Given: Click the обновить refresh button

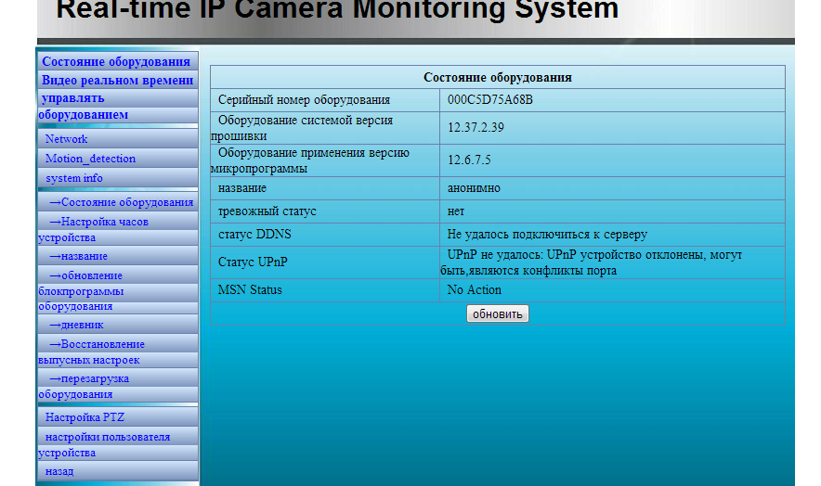Looking at the screenshot, I should point(498,313).
